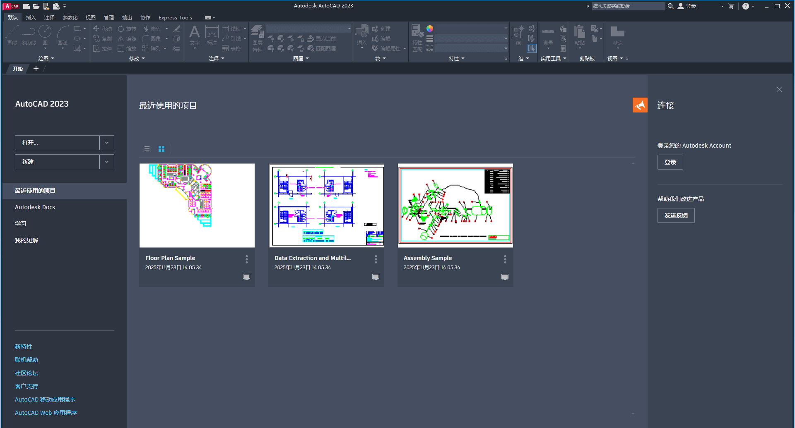Open the AutoCAD Web 应用程序 link

click(x=46, y=412)
